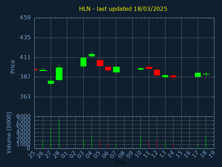The width and height of the screenshot is (222, 167).
Task: Select the red candlestick for day 12
Action: click(x=157, y=72)
